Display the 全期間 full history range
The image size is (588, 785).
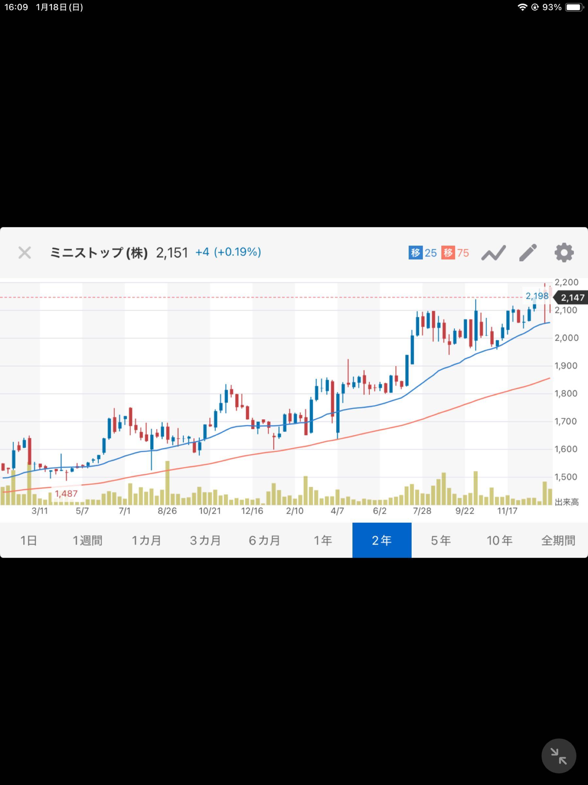(558, 540)
